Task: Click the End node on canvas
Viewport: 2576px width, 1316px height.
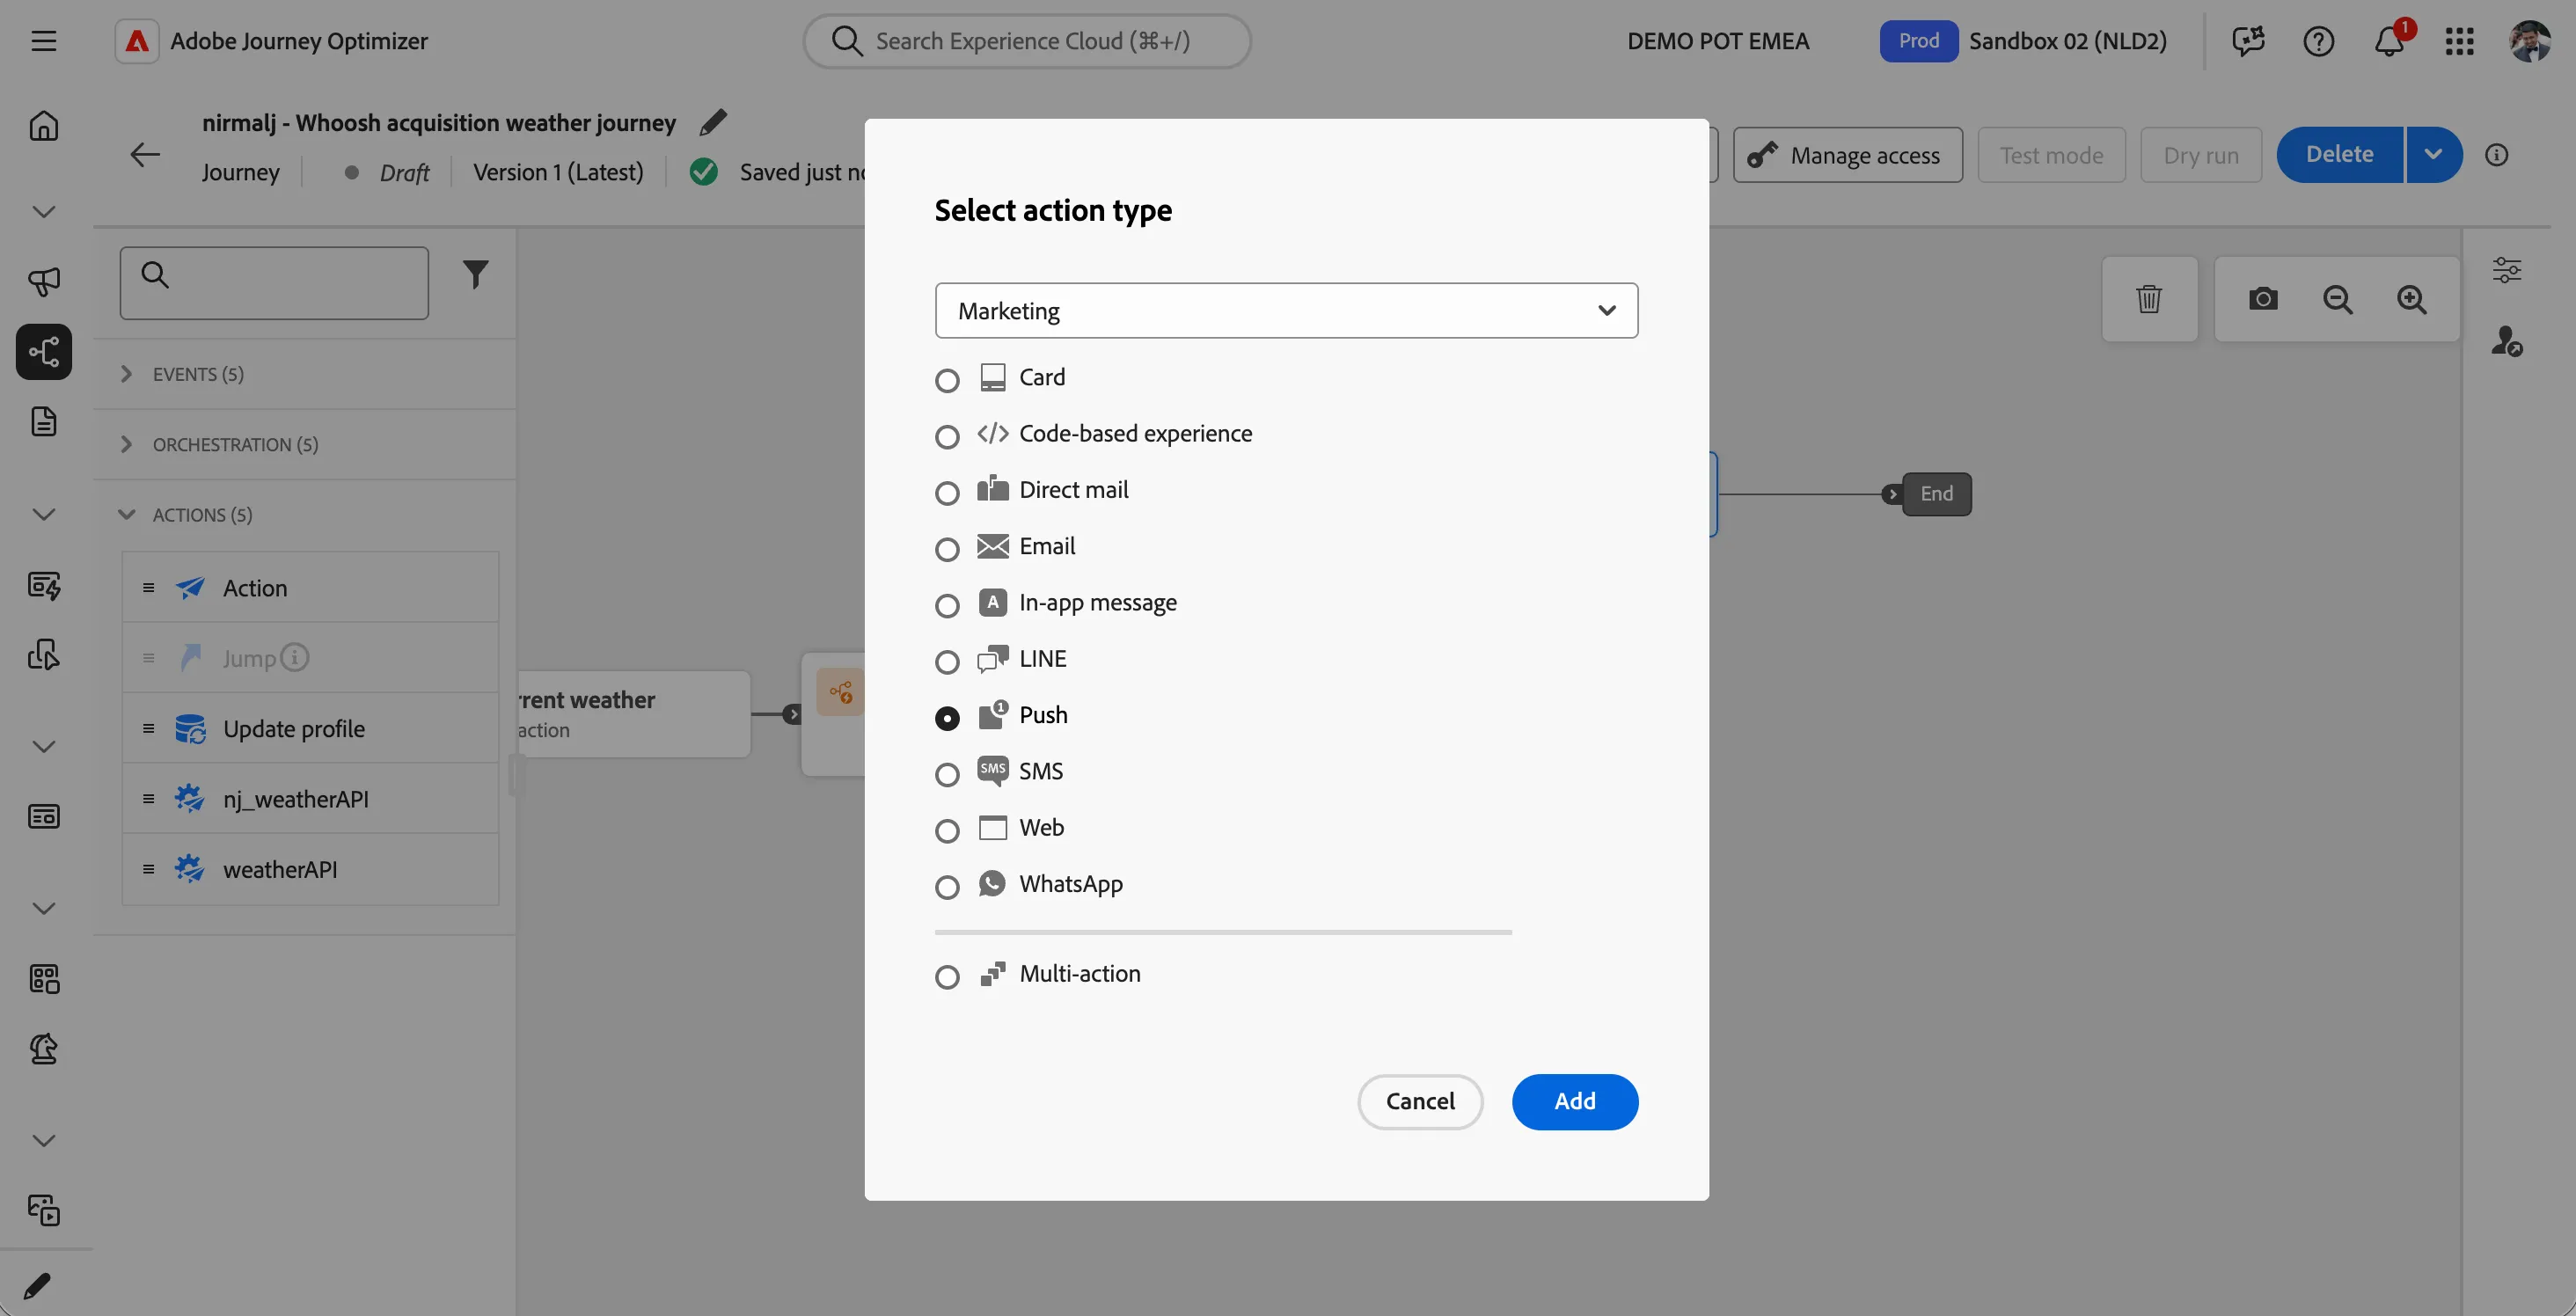Action: tap(1936, 494)
